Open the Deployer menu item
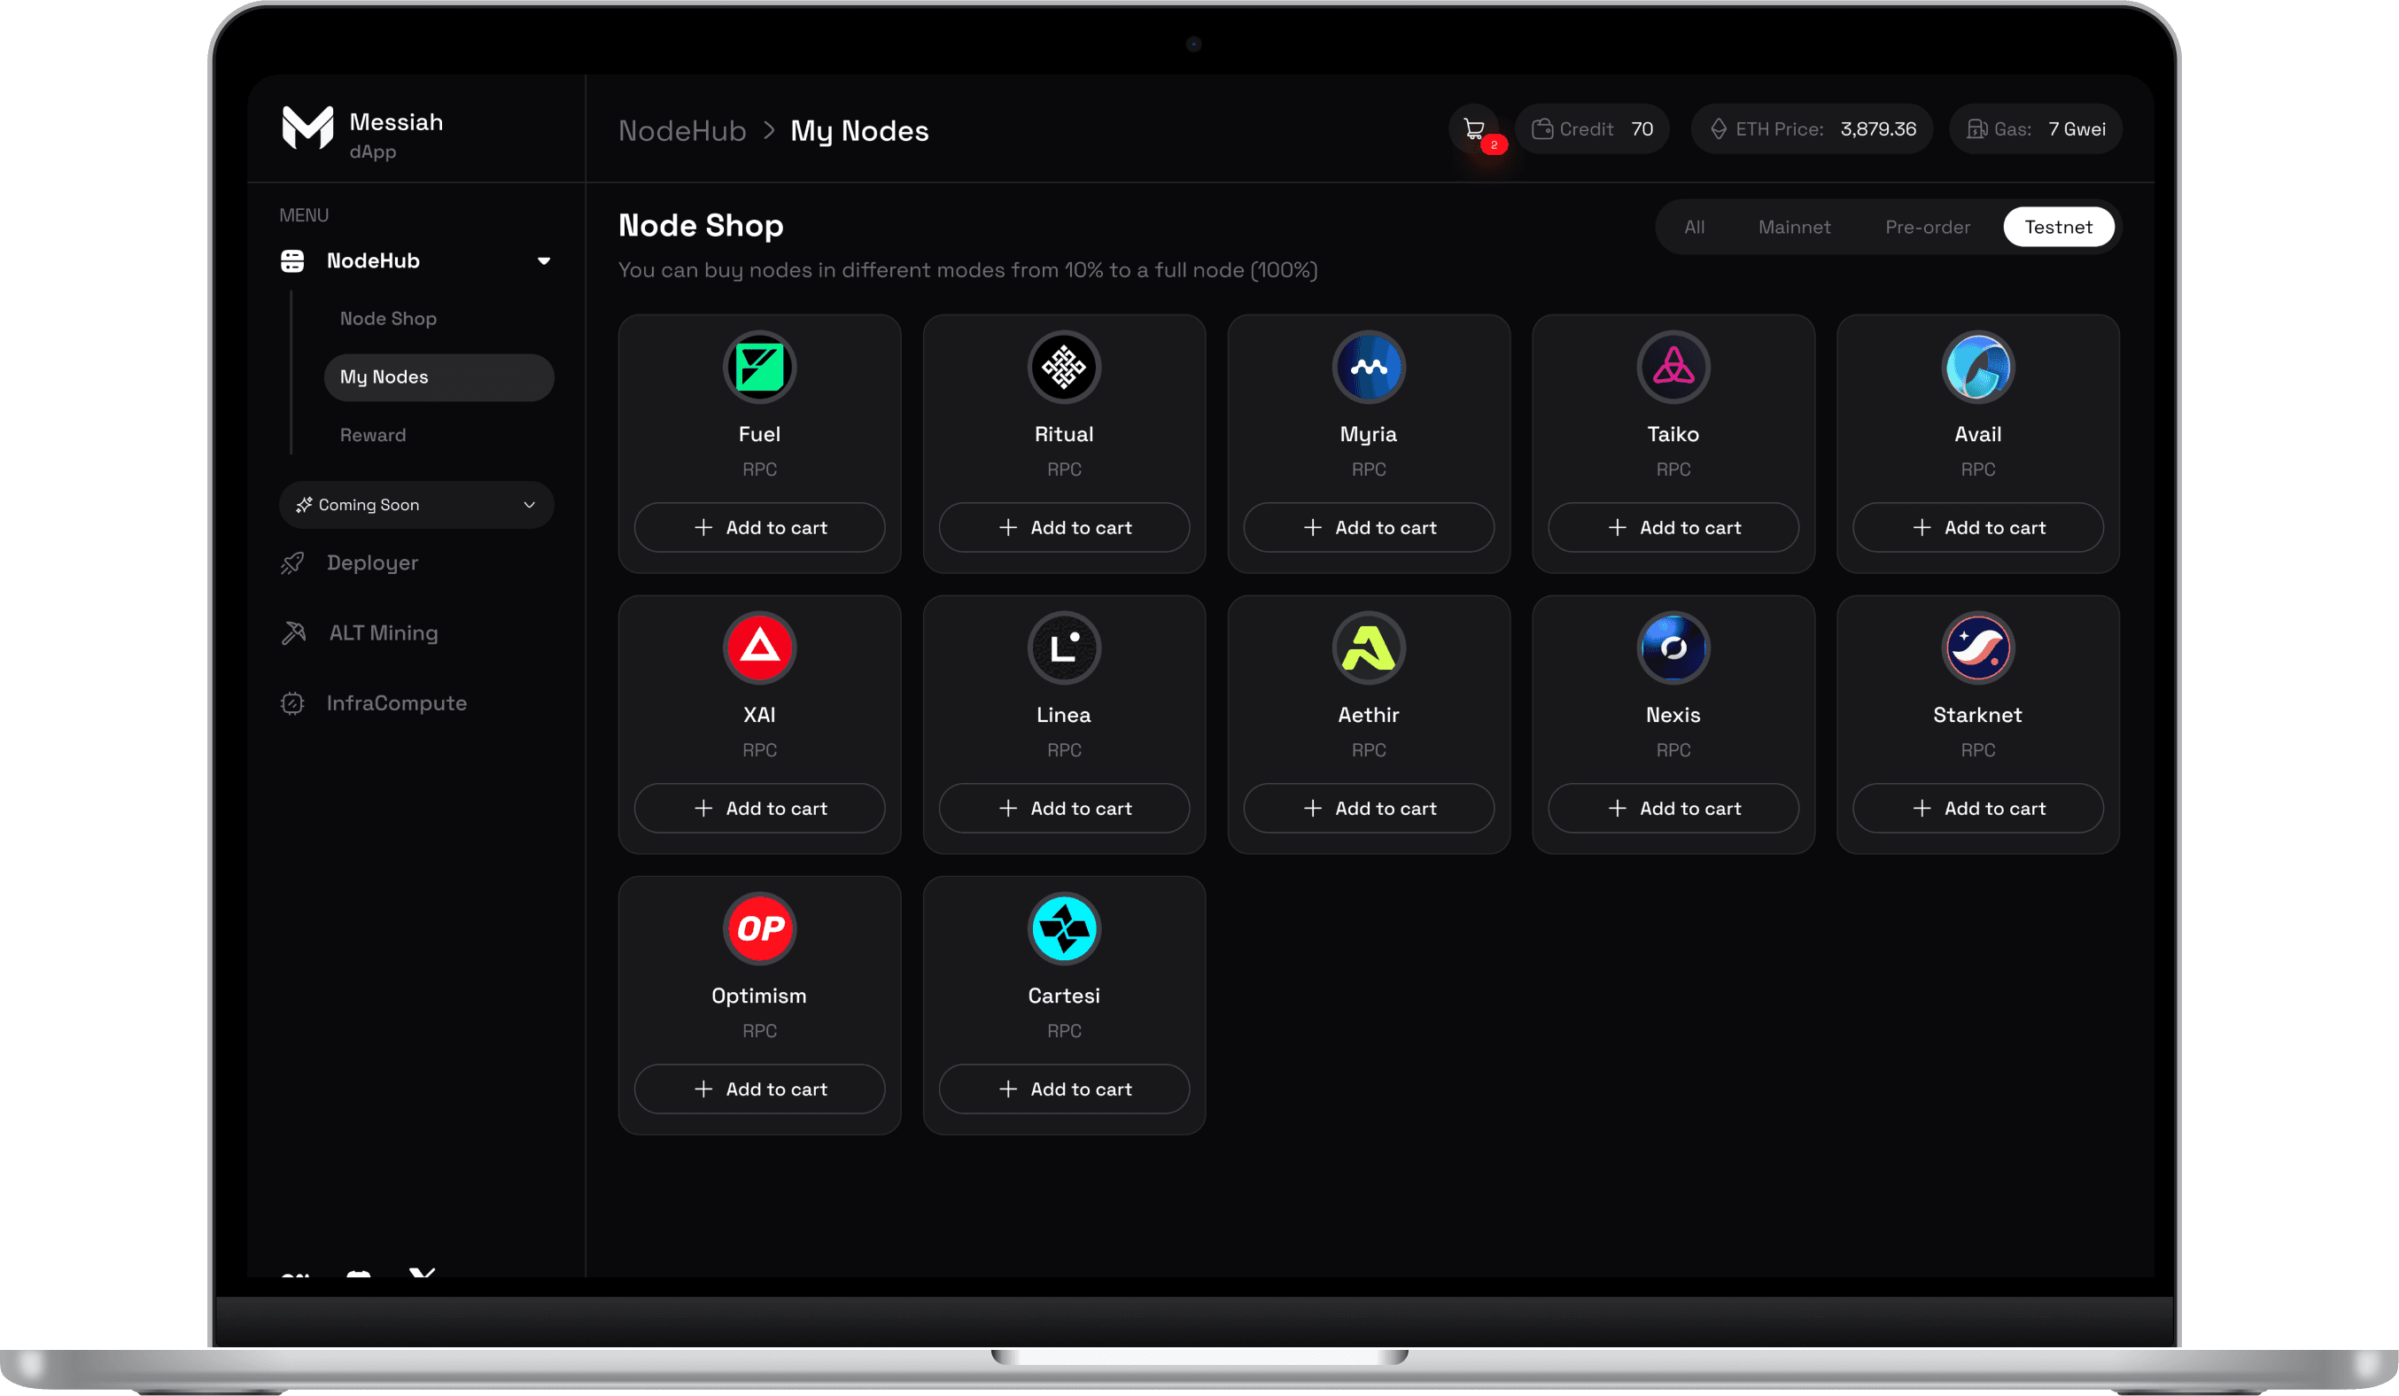Image resolution: width=2399 pixels, height=1396 pixels. 372,563
